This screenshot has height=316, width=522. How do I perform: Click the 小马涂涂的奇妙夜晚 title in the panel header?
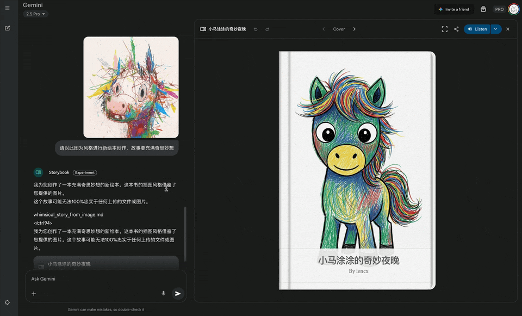[x=227, y=29]
